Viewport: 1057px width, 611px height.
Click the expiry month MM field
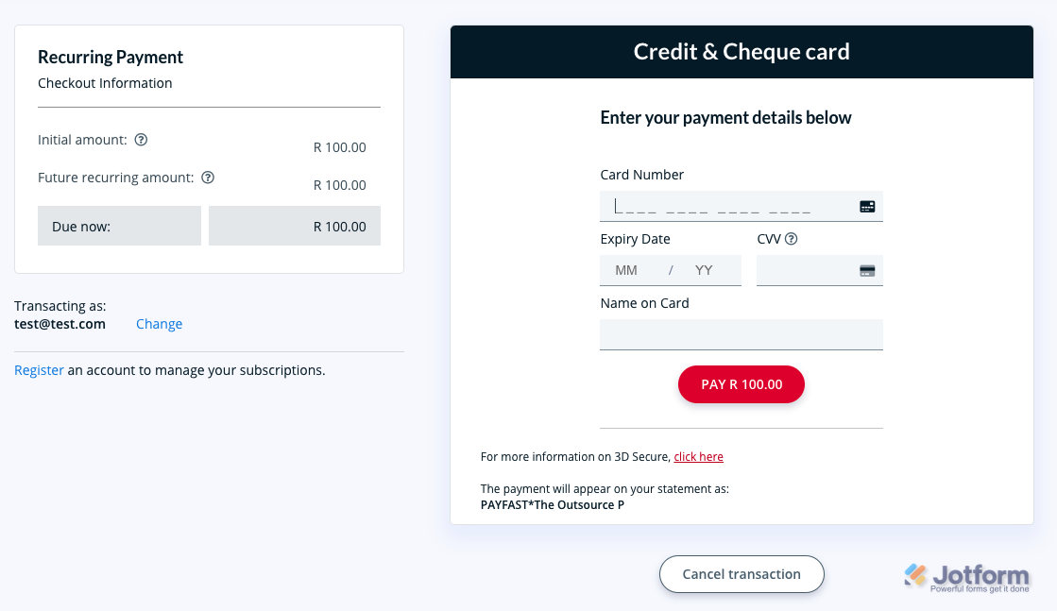click(626, 270)
